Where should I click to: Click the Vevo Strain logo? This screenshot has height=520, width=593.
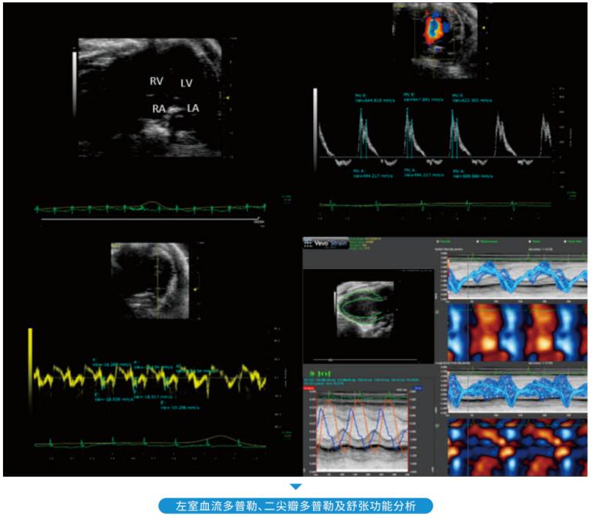tap(325, 243)
